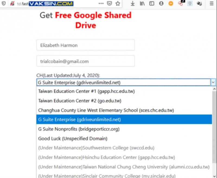Open the Library bookshelf icon
This screenshot has width=217, height=178.
point(142,4)
